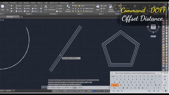Open command line customization wrench
Image resolution: width=169 pixels, height=95 pixels.
click(x=46, y=88)
